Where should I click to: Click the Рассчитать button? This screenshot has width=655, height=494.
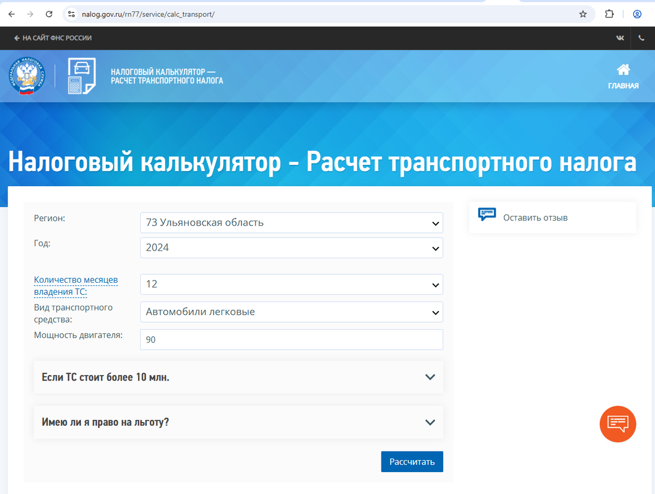[x=412, y=462]
